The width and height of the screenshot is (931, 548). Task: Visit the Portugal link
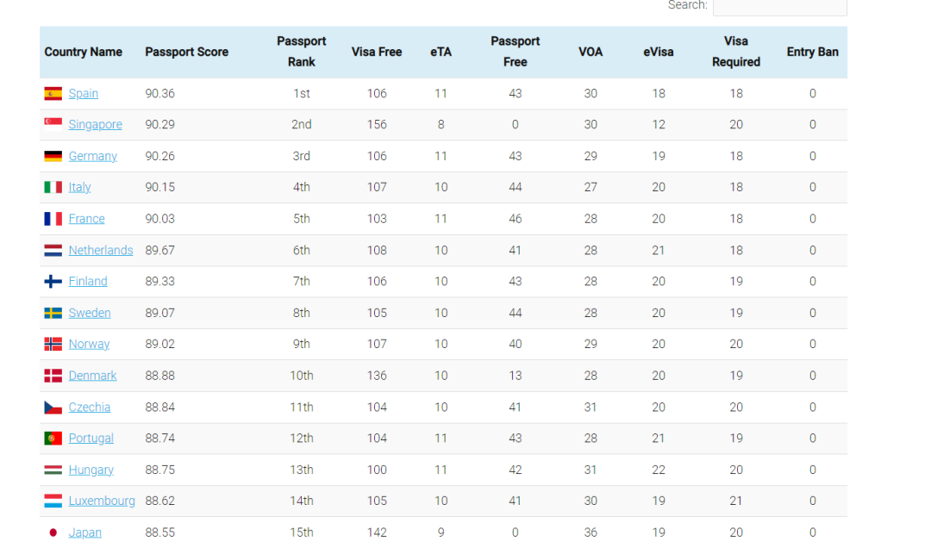tap(91, 439)
